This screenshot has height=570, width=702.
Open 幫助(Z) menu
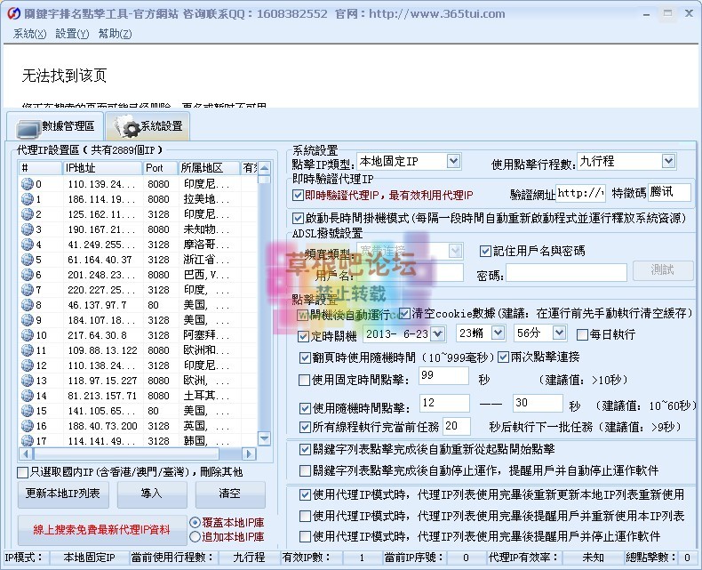coord(115,34)
